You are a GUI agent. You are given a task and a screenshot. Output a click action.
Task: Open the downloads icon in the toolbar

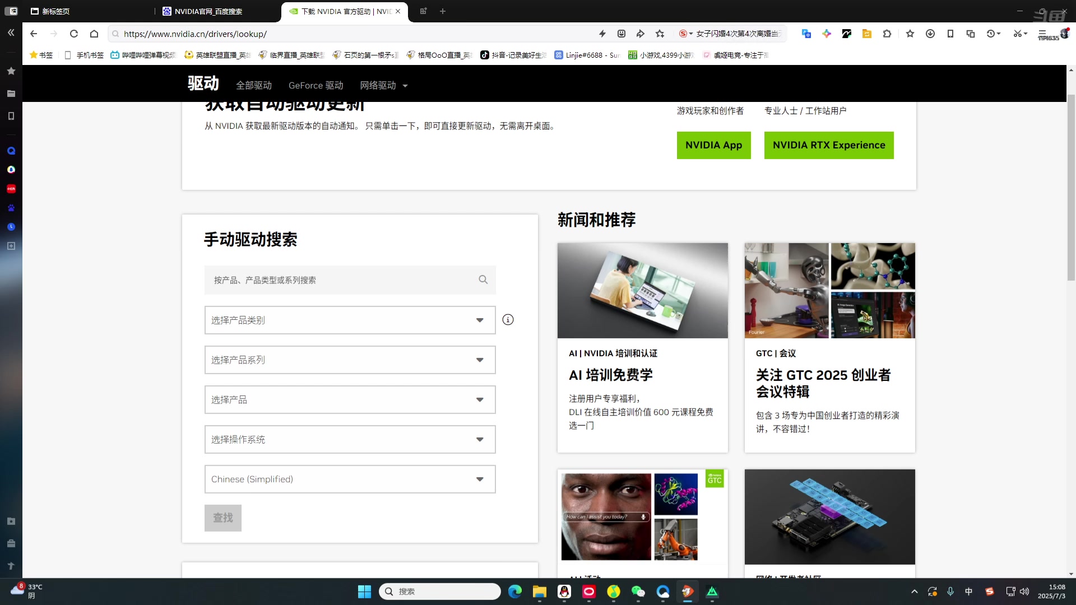tap(930, 34)
